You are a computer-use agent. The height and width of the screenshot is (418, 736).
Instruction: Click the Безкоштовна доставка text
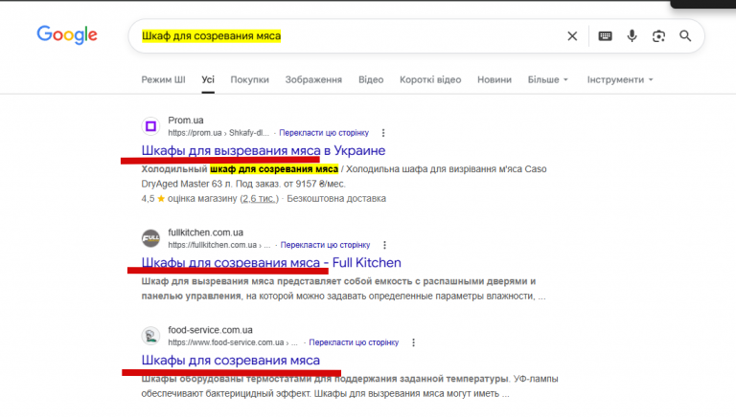(336, 199)
